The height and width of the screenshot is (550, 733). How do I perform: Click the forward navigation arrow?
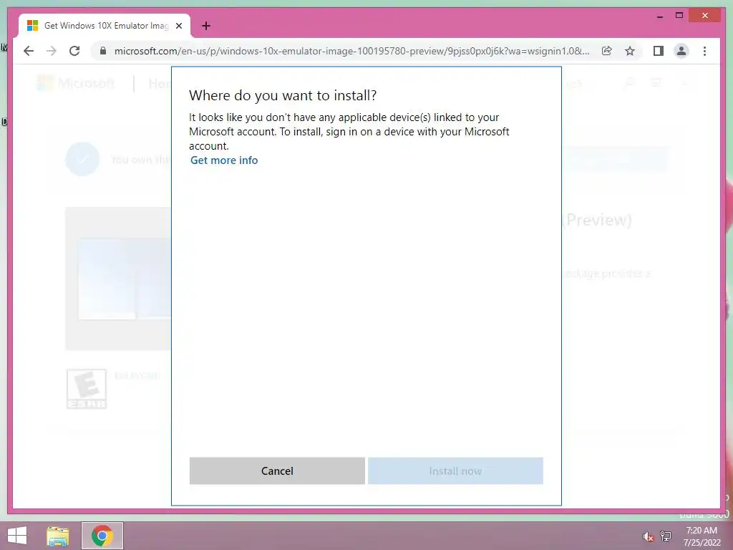pos(52,51)
